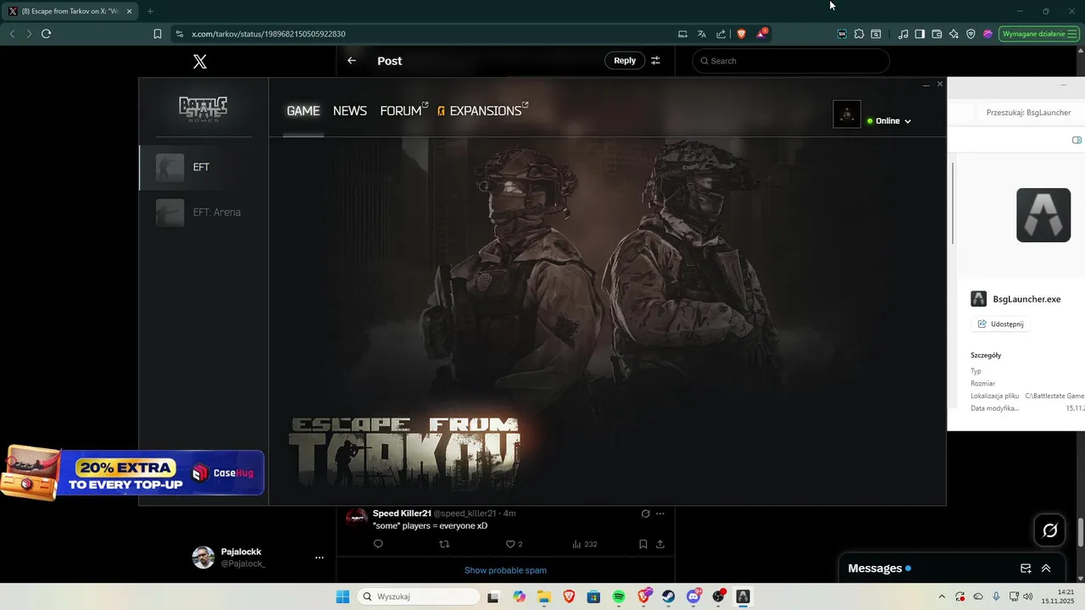
Task: Open the Pajalockk profile avatar
Action: click(203, 557)
